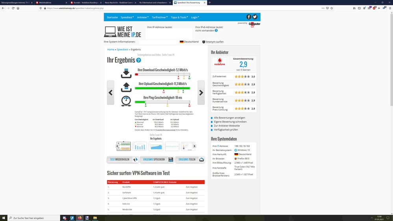Click the Test Wiederholen button
This screenshot has width=393, height=221.
coord(123,159)
